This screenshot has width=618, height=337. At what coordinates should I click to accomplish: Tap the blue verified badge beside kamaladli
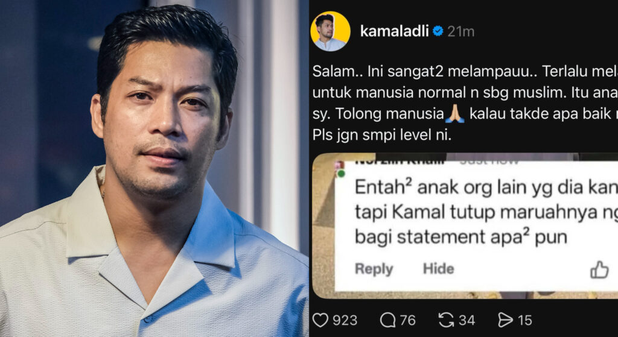tap(438, 31)
